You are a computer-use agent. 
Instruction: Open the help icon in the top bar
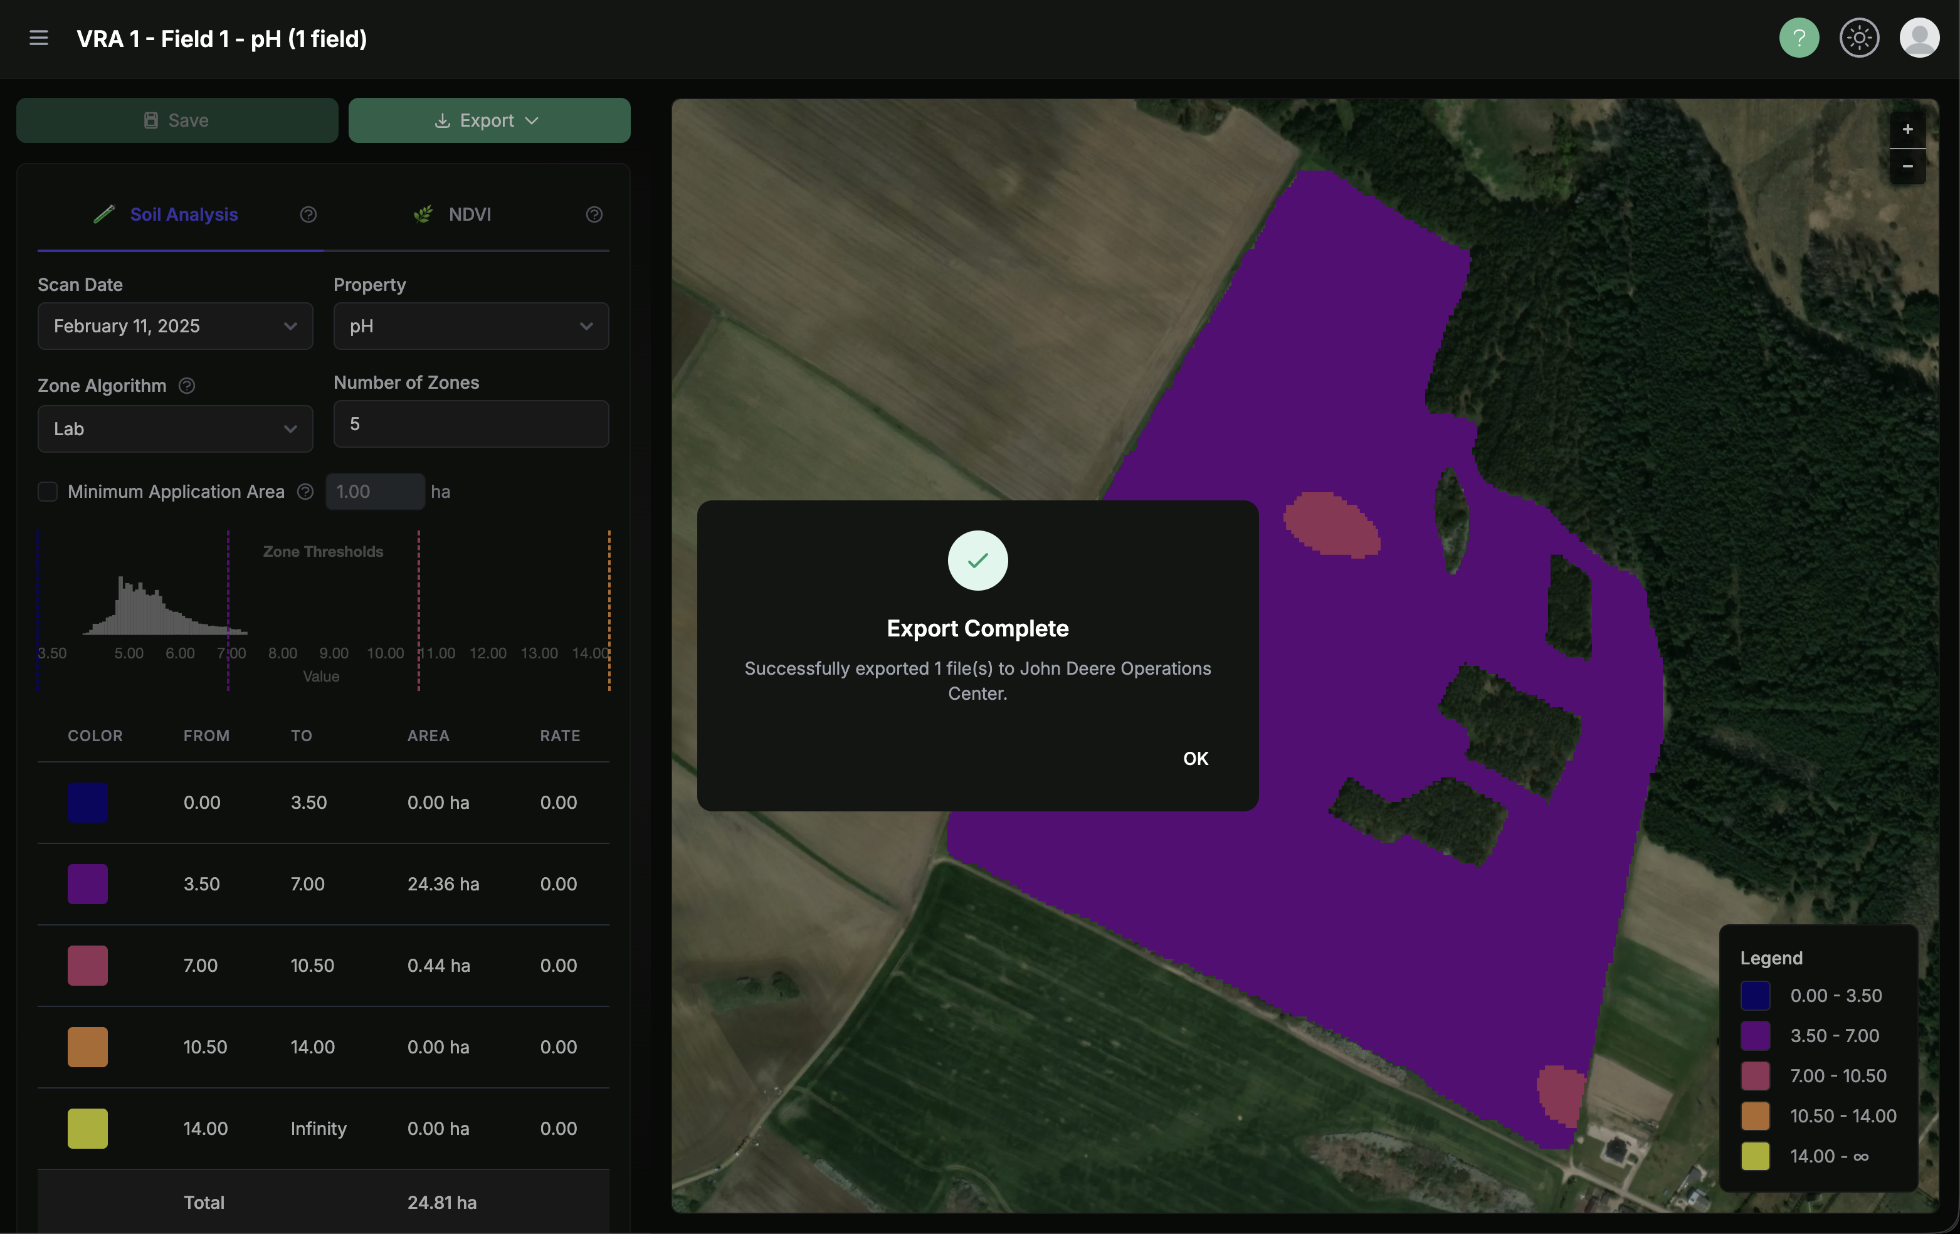click(x=1799, y=38)
